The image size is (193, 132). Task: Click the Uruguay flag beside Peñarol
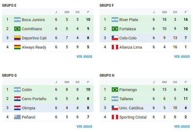(17, 117)
